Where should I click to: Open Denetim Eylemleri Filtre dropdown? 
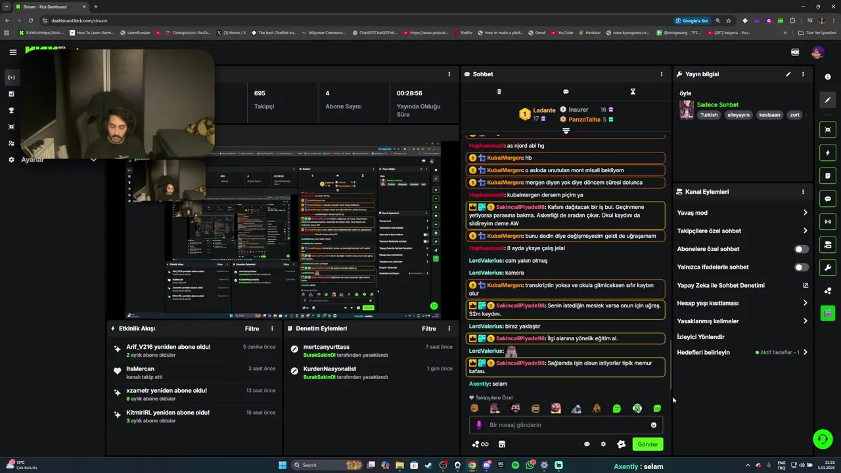tap(428, 328)
